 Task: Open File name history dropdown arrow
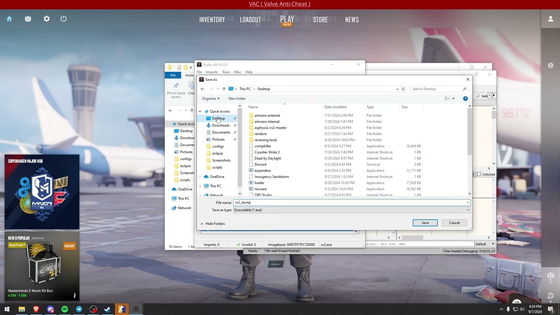468,203
